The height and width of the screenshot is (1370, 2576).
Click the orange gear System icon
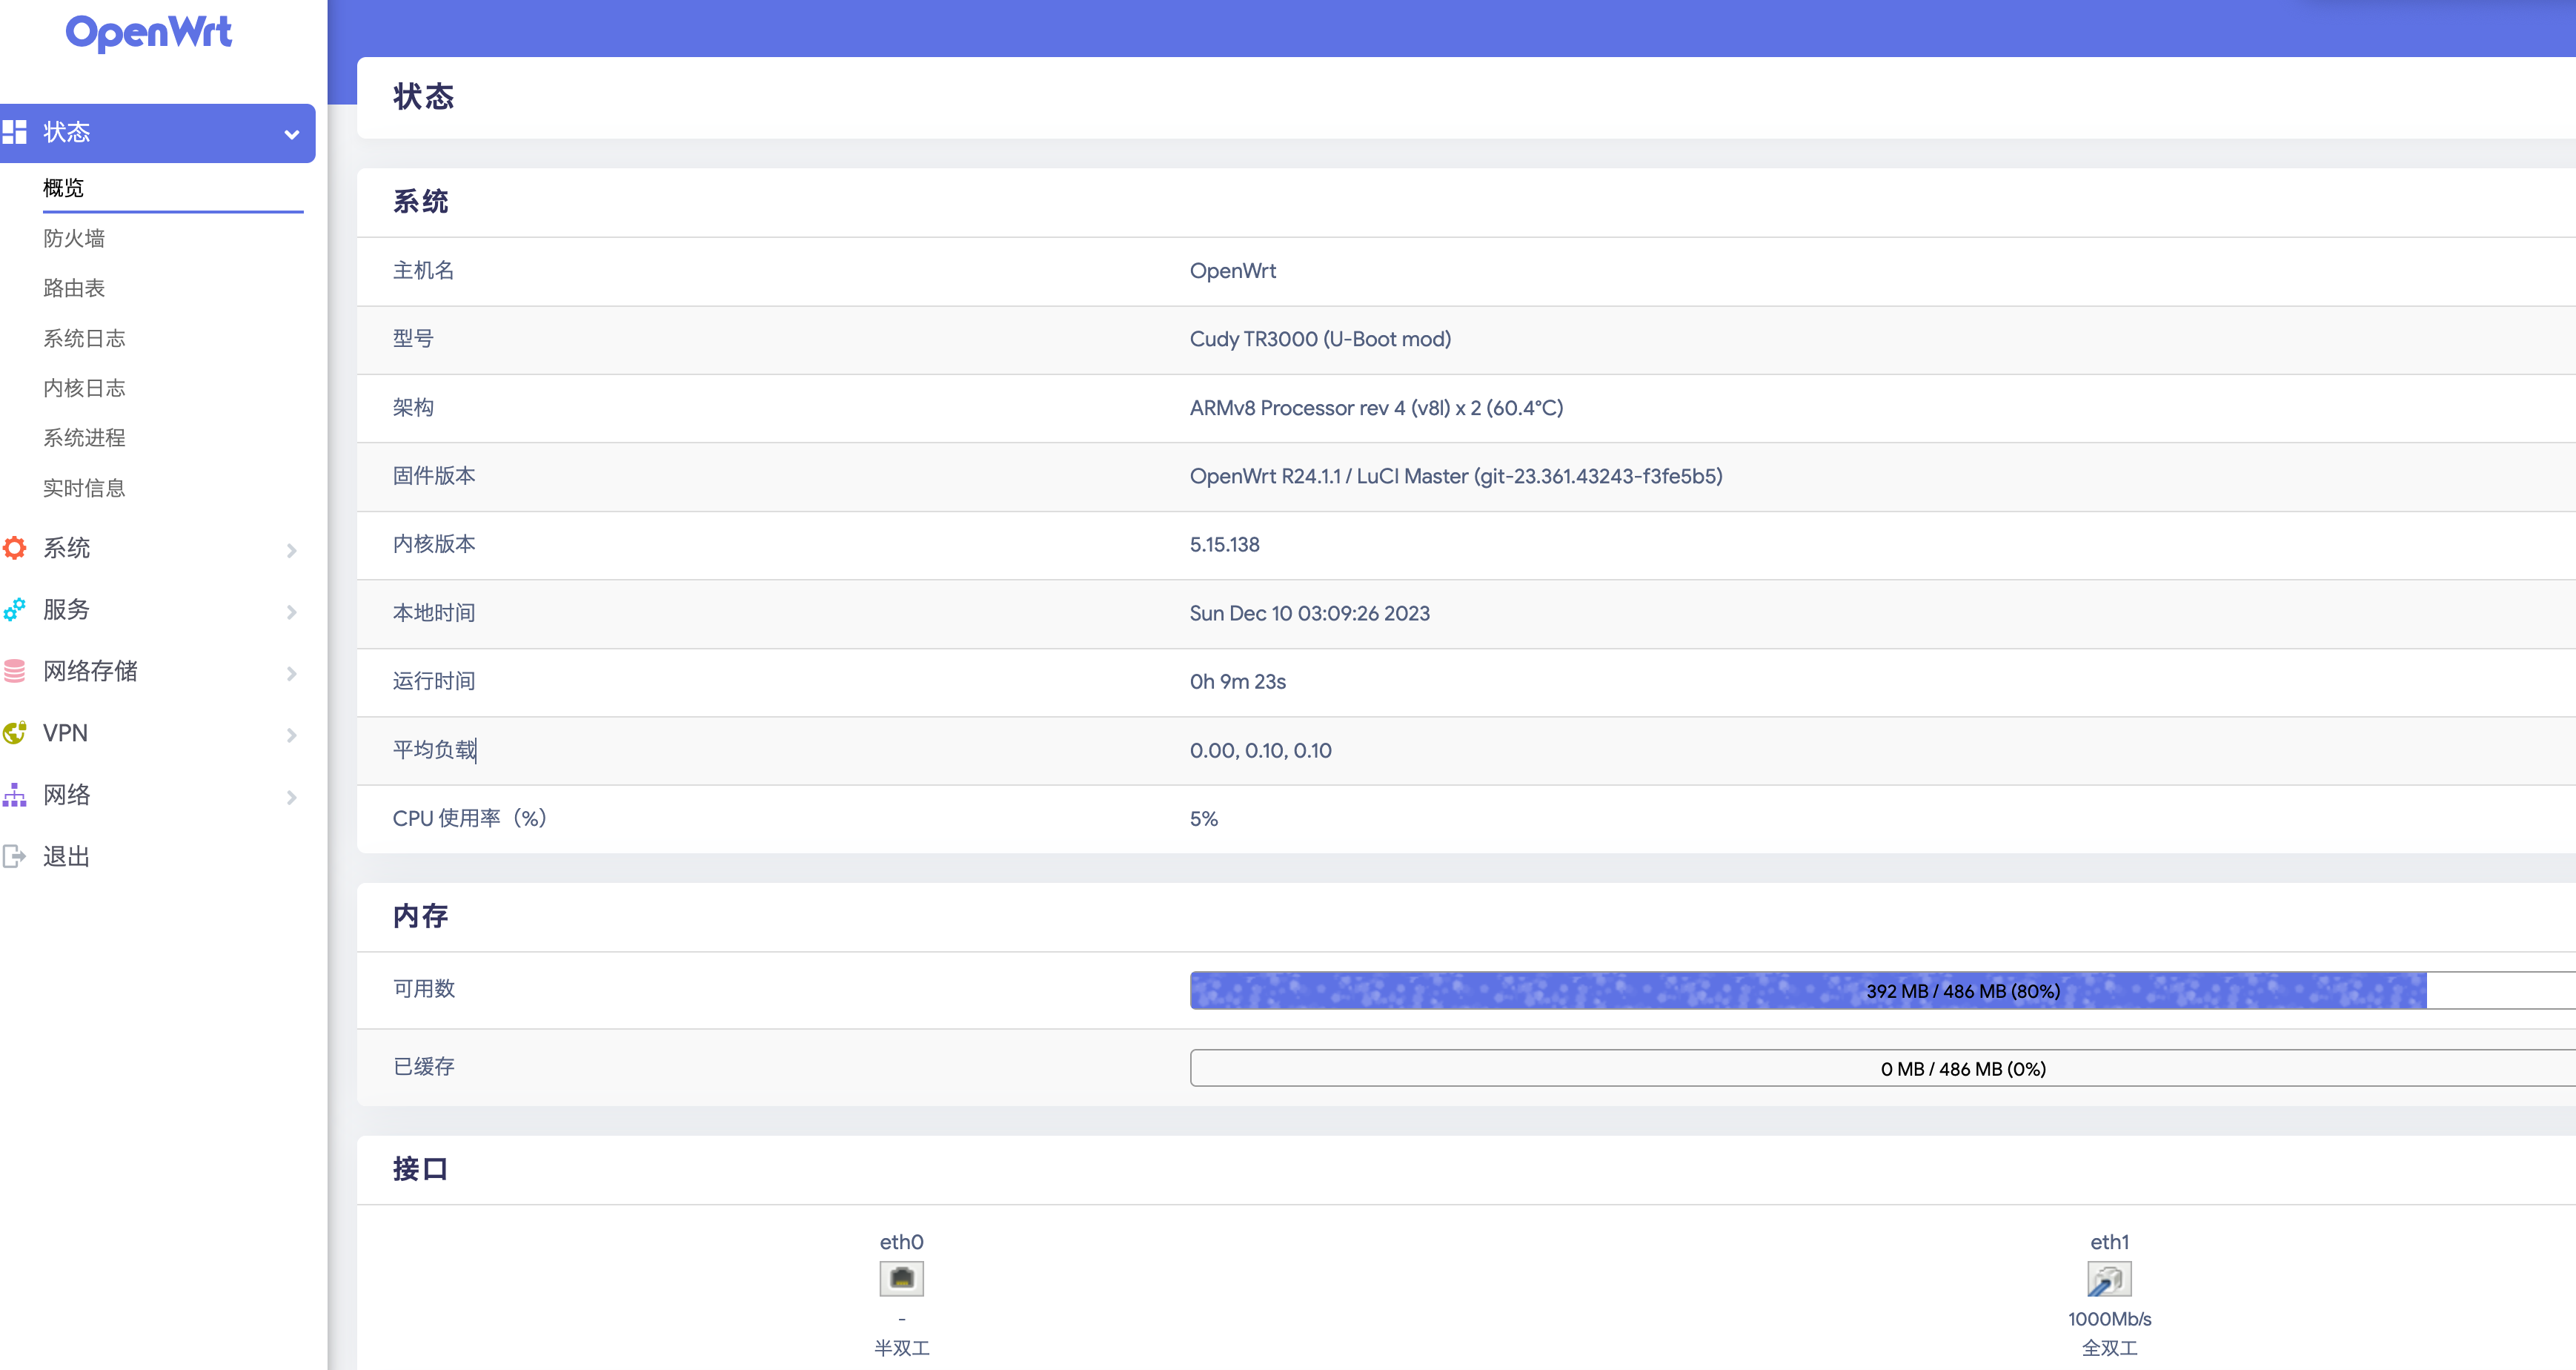pos(15,548)
